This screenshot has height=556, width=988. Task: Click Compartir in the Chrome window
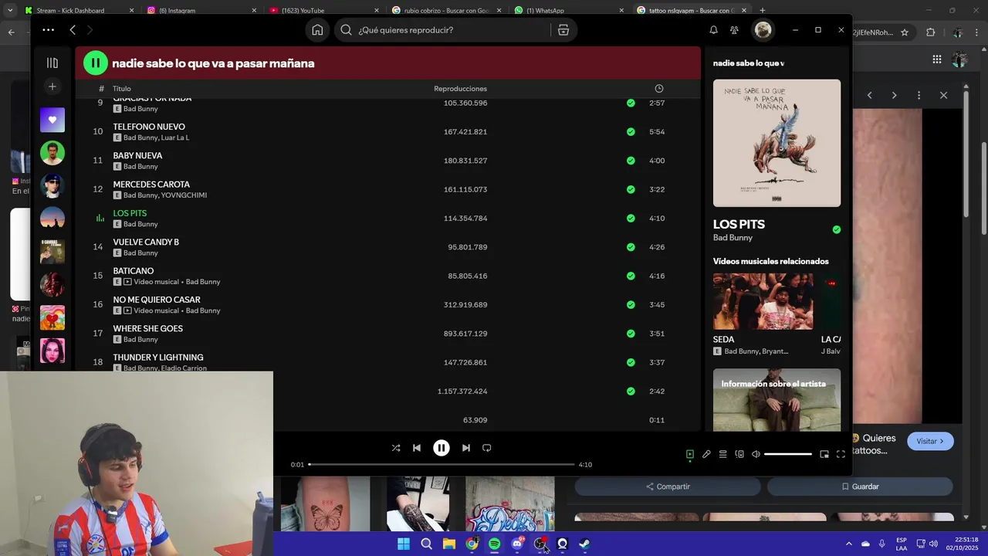coord(668,486)
